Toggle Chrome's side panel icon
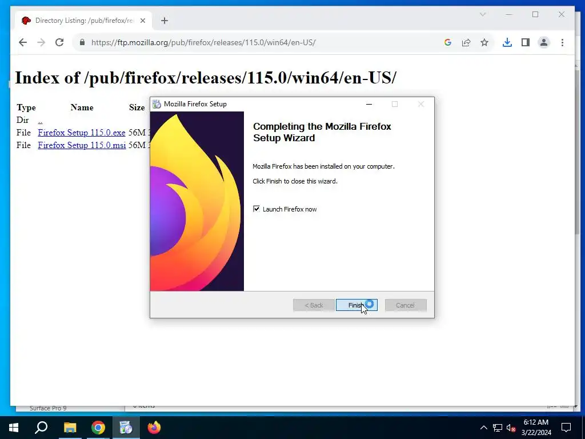This screenshot has width=585, height=439. pos(526,42)
